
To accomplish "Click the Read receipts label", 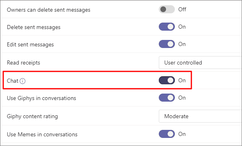I will [23, 63].
